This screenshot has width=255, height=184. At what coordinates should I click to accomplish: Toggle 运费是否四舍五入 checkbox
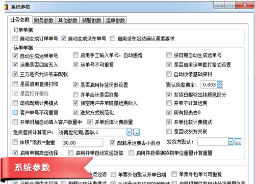point(15,65)
